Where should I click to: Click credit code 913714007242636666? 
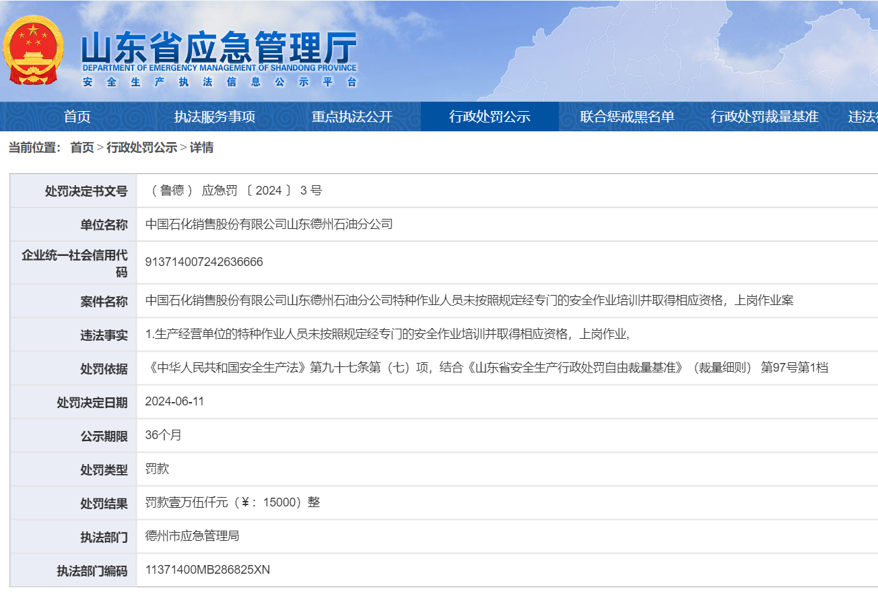click(204, 262)
